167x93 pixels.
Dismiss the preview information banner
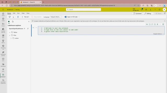(164, 21)
